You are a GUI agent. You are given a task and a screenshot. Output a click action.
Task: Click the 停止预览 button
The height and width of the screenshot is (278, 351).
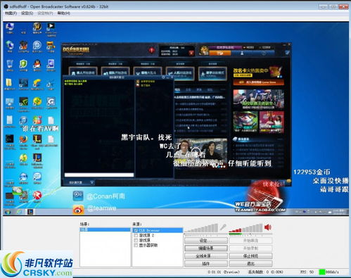click(x=250, y=256)
